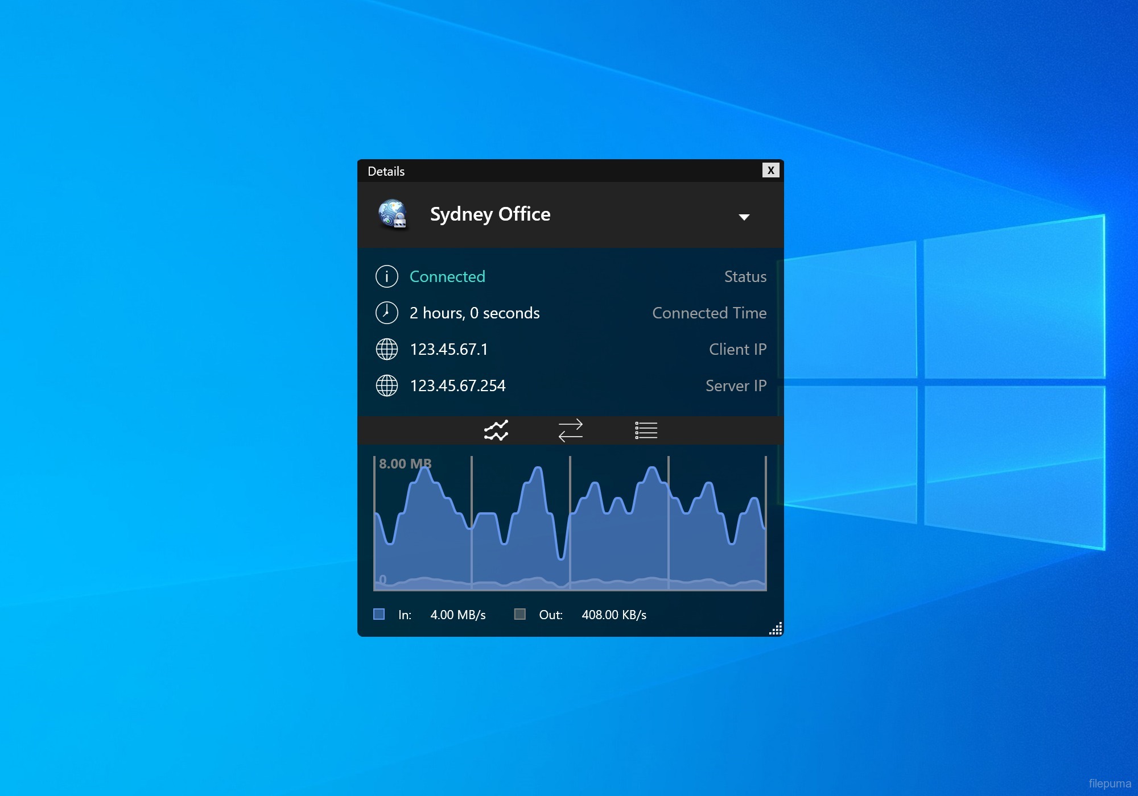The height and width of the screenshot is (796, 1138).
Task: Open the traffic graph tab icon
Action: [x=496, y=430]
